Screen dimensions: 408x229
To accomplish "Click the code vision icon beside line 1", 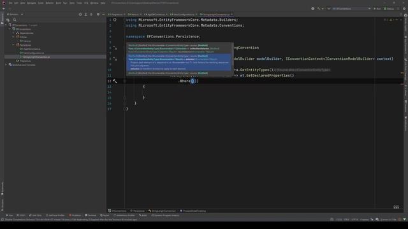I will pyautogui.click(x=115, y=20).
